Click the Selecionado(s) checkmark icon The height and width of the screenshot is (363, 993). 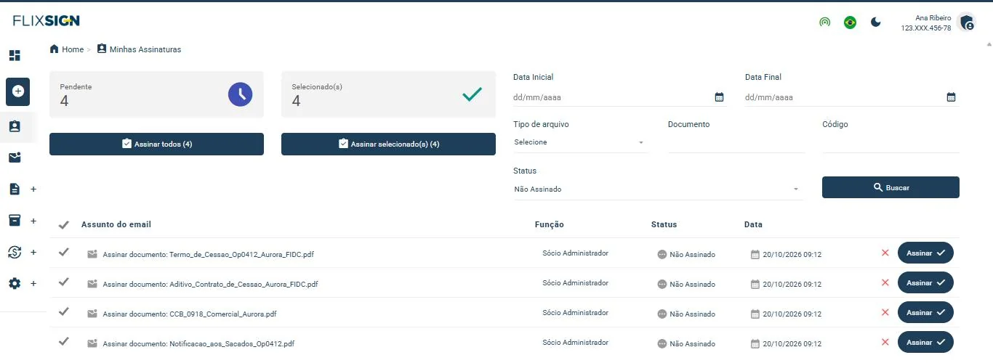(473, 94)
